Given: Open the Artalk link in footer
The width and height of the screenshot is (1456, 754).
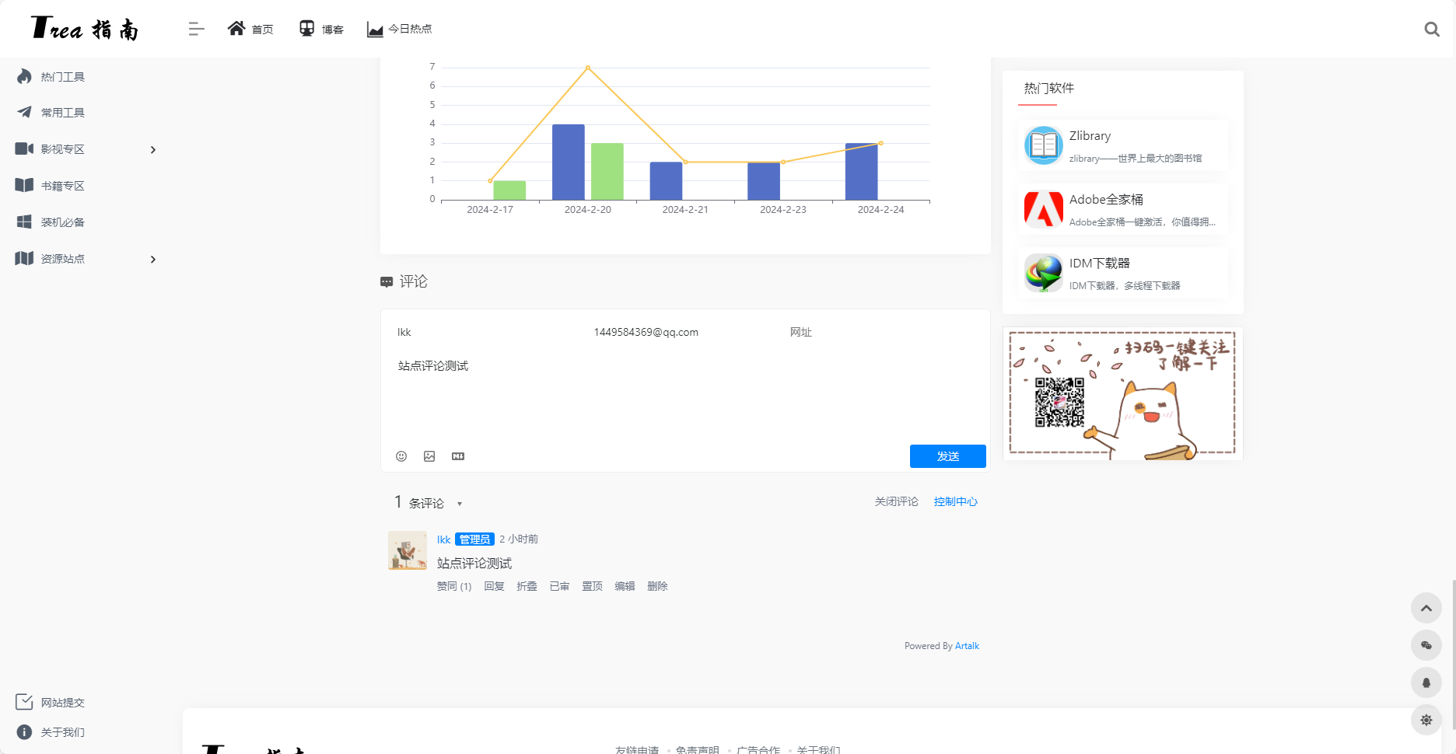Looking at the screenshot, I should pyautogui.click(x=967, y=645).
